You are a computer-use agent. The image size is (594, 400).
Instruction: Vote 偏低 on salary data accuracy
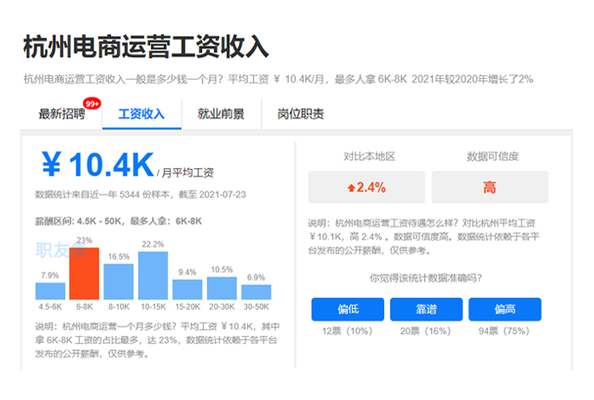(348, 309)
